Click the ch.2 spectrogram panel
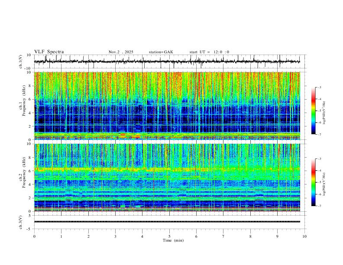 click(167, 178)
